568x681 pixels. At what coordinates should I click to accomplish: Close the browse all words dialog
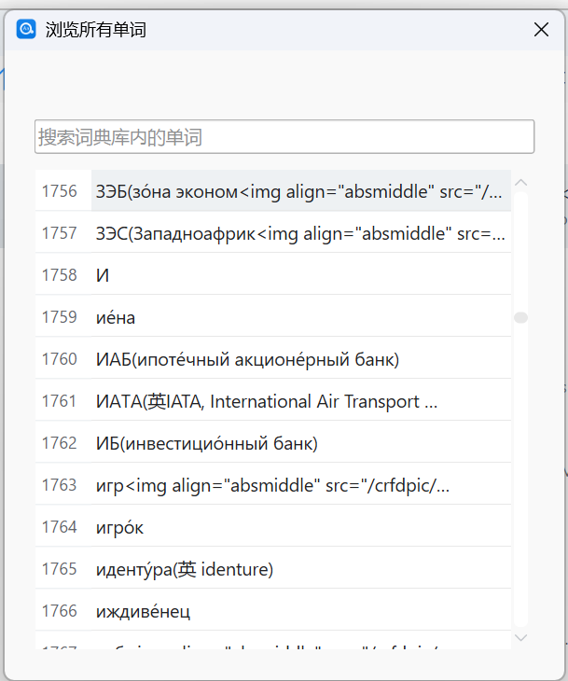click(541, 30)
